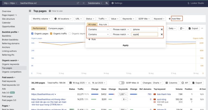Click the Add filter plus icon
208x110 pixels.
pyautogui.click(x=169, y=19)
